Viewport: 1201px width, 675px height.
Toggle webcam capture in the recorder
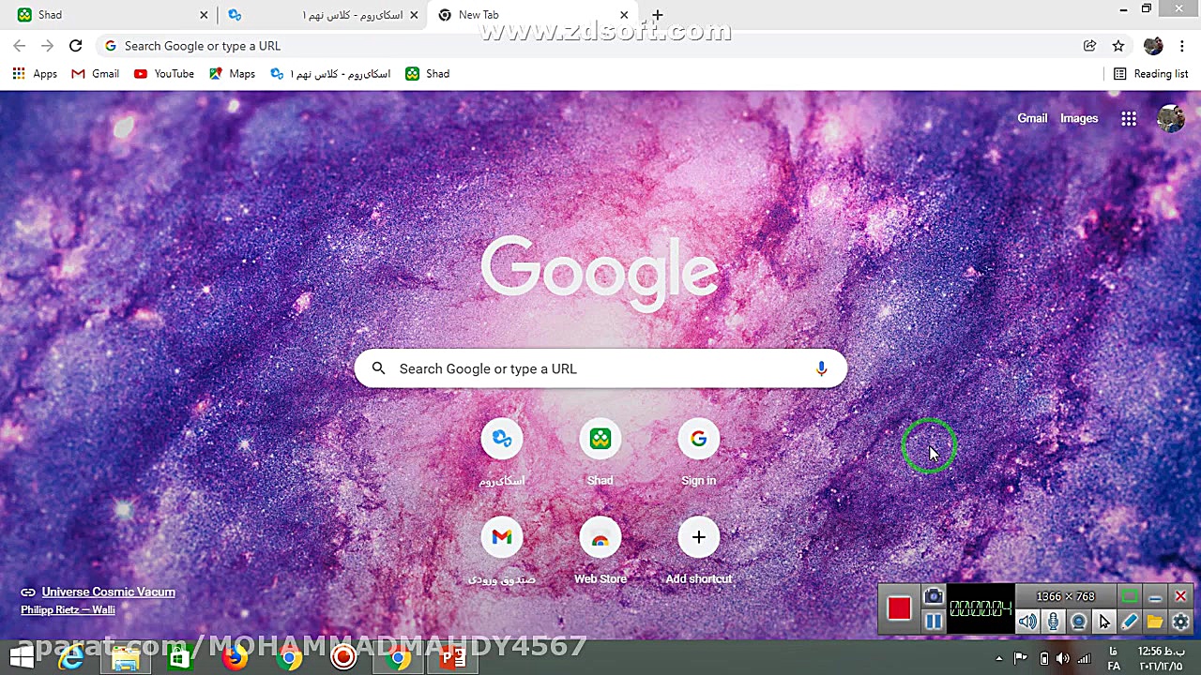1078,622
